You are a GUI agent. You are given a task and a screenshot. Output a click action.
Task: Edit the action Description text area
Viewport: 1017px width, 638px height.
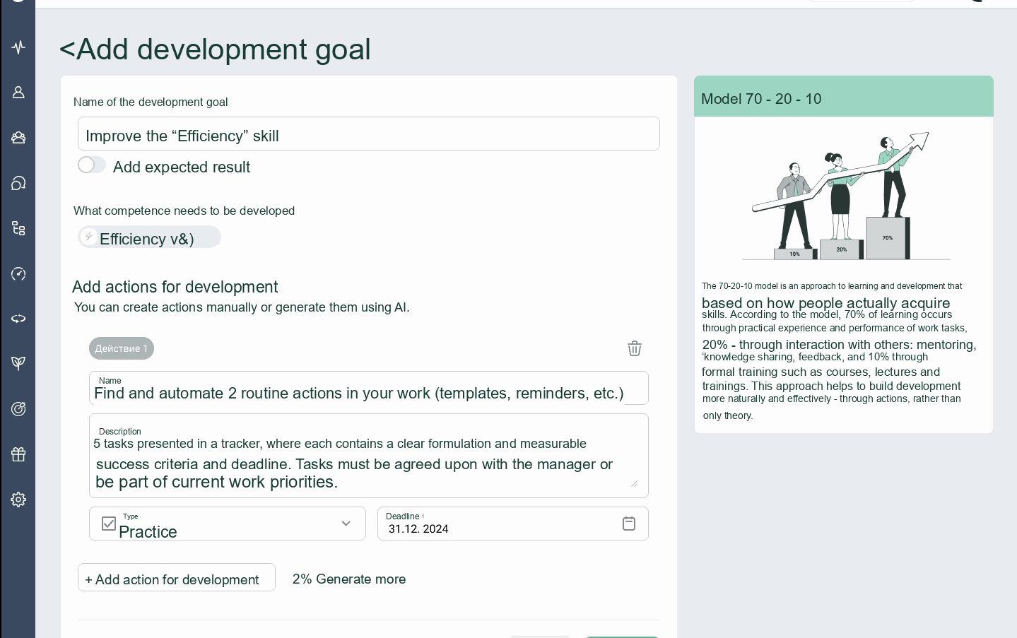point(369,456)
